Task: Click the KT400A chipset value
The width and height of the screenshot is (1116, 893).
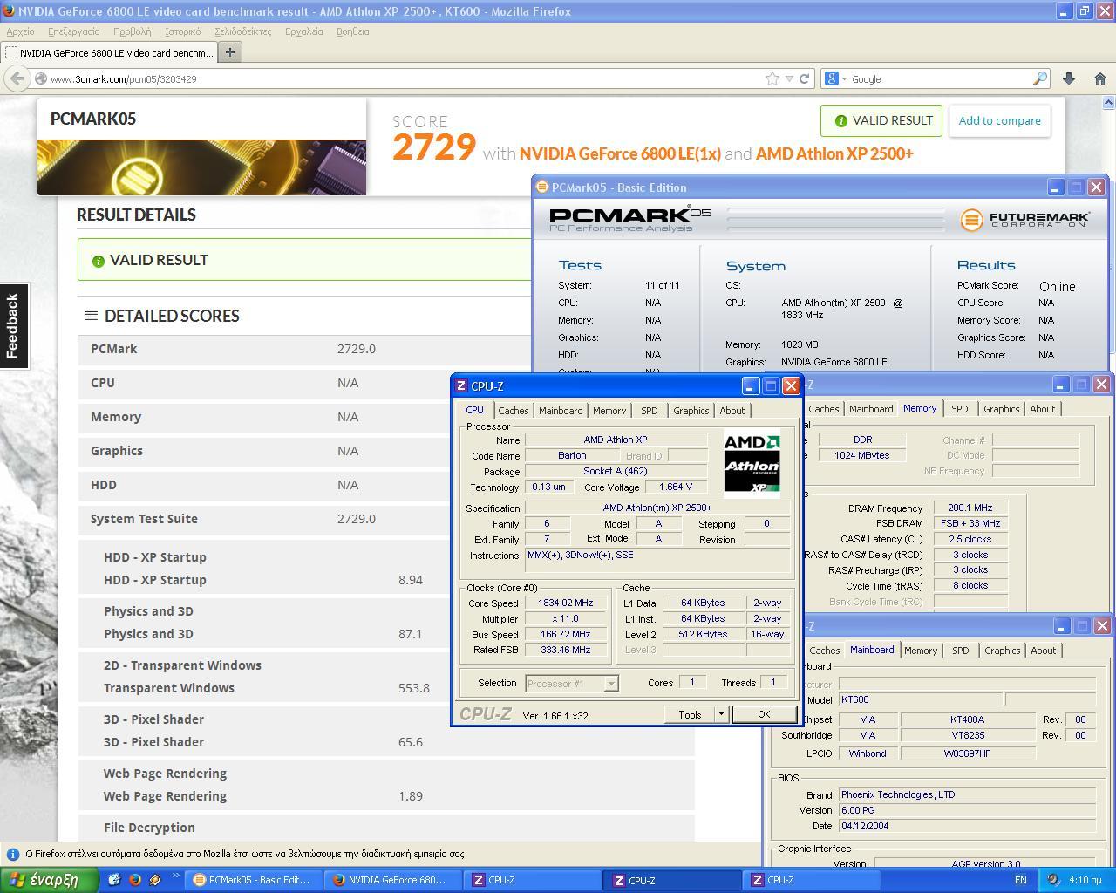Action: coord(967,719)
